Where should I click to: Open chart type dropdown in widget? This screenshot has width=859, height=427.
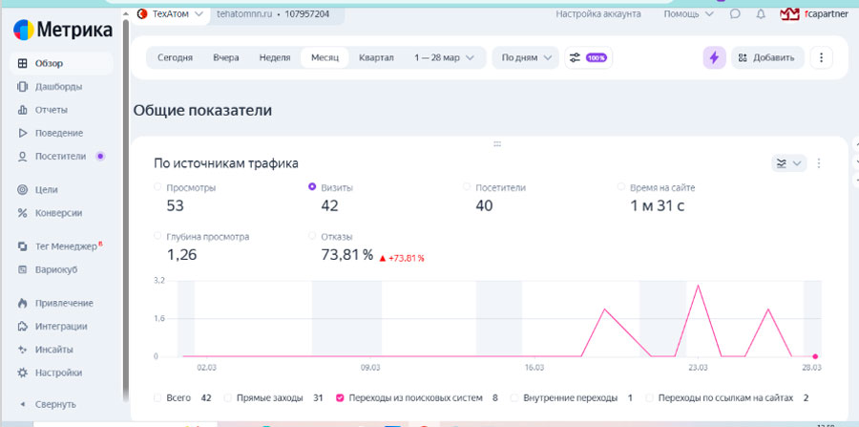point(789,163)
